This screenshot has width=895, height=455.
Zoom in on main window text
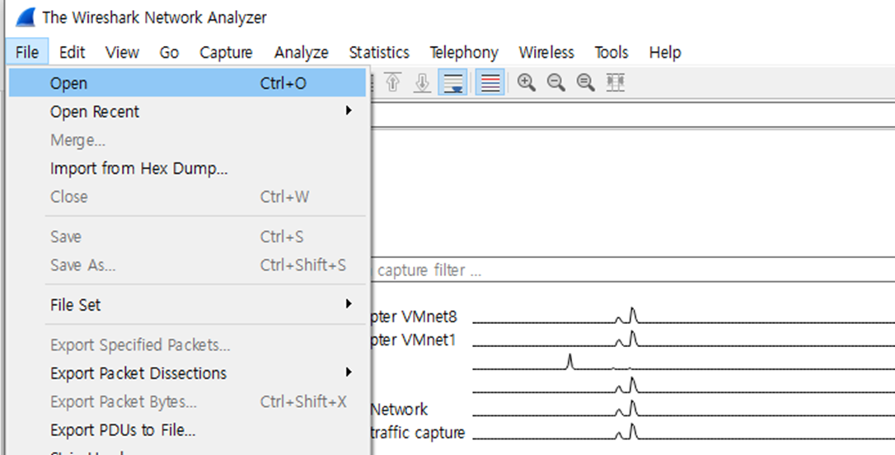point(527,82)
